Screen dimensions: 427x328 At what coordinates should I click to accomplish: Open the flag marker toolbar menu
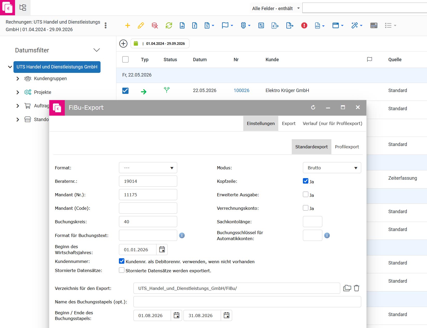click(227, 25)
